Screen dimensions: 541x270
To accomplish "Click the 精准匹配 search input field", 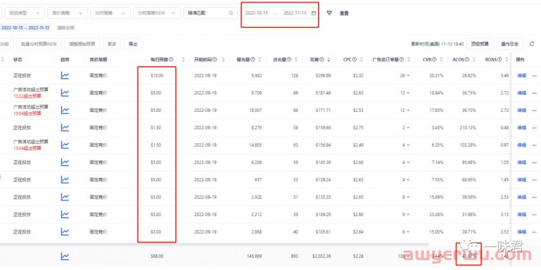I will coord(210,13).
